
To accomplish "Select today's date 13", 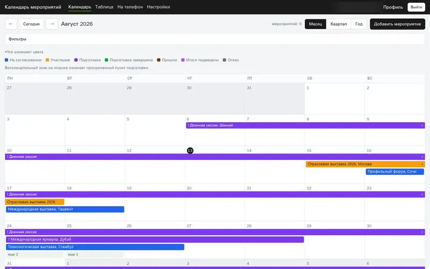I will [x=190, y=151].
